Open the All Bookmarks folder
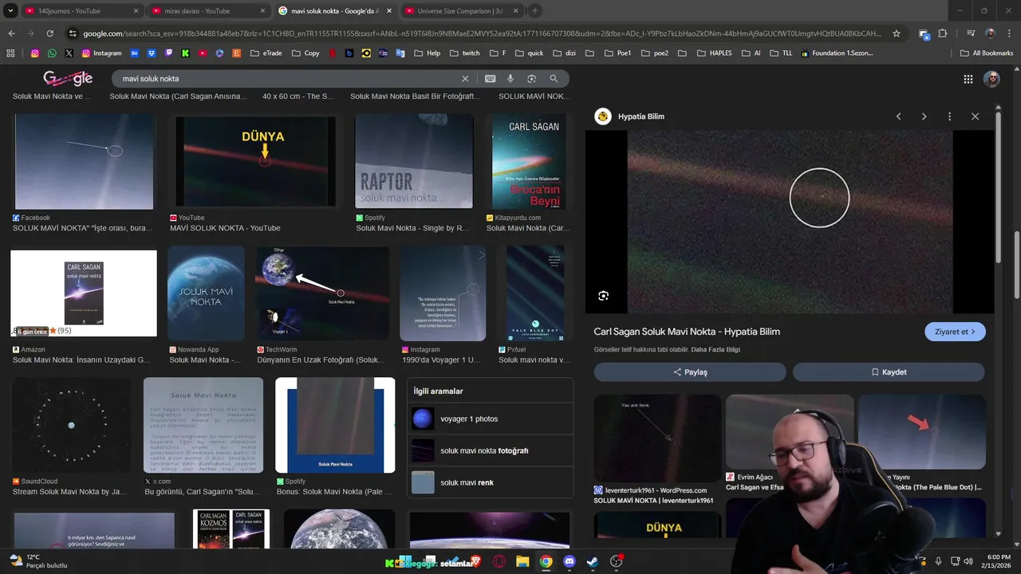Screen dimensions: 1021x574 coord(987,53)
